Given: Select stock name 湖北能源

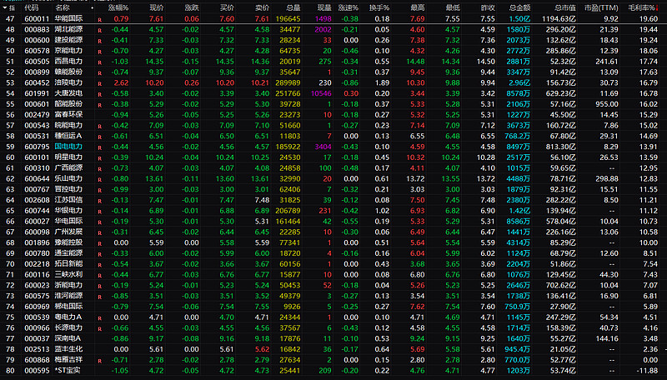Looking at the screenshot, I should click(x=68, y=29).
